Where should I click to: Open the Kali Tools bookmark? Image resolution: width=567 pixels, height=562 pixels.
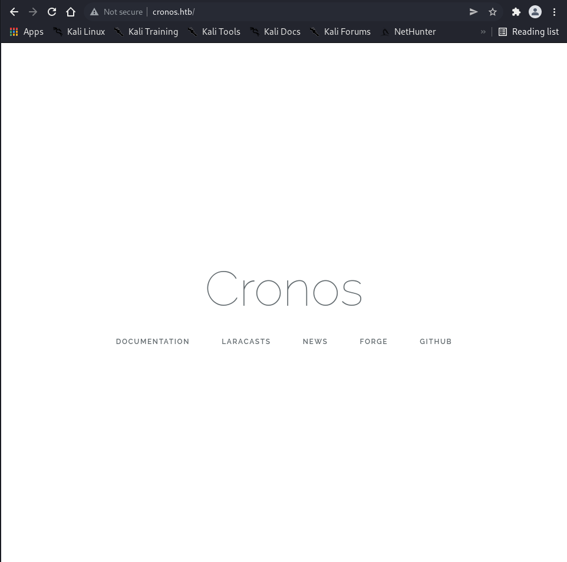(x=214, y=32)
